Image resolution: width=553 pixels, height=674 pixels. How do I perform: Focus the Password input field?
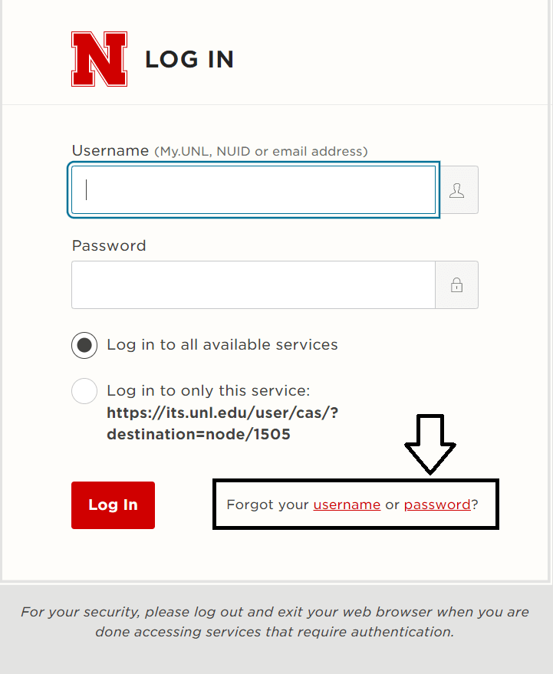(x=254, y=285)
